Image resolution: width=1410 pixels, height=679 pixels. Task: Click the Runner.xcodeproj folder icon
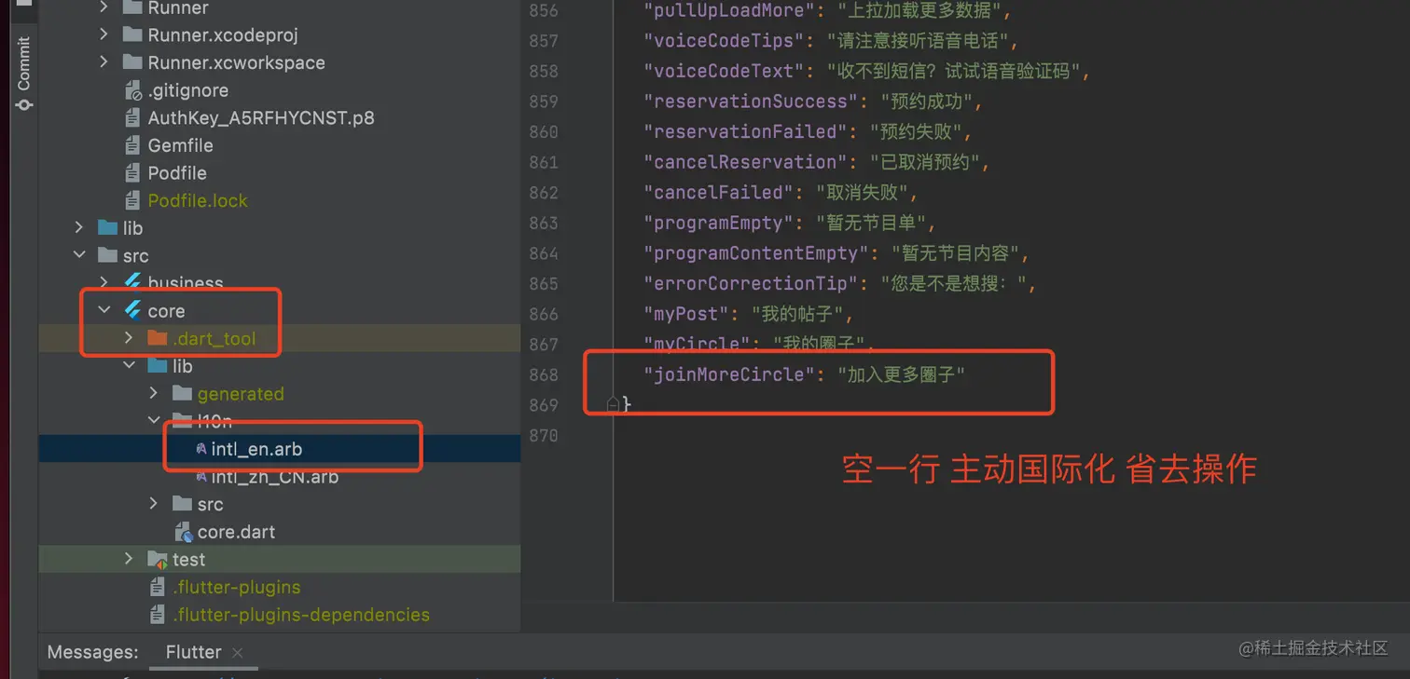point(132,35)
